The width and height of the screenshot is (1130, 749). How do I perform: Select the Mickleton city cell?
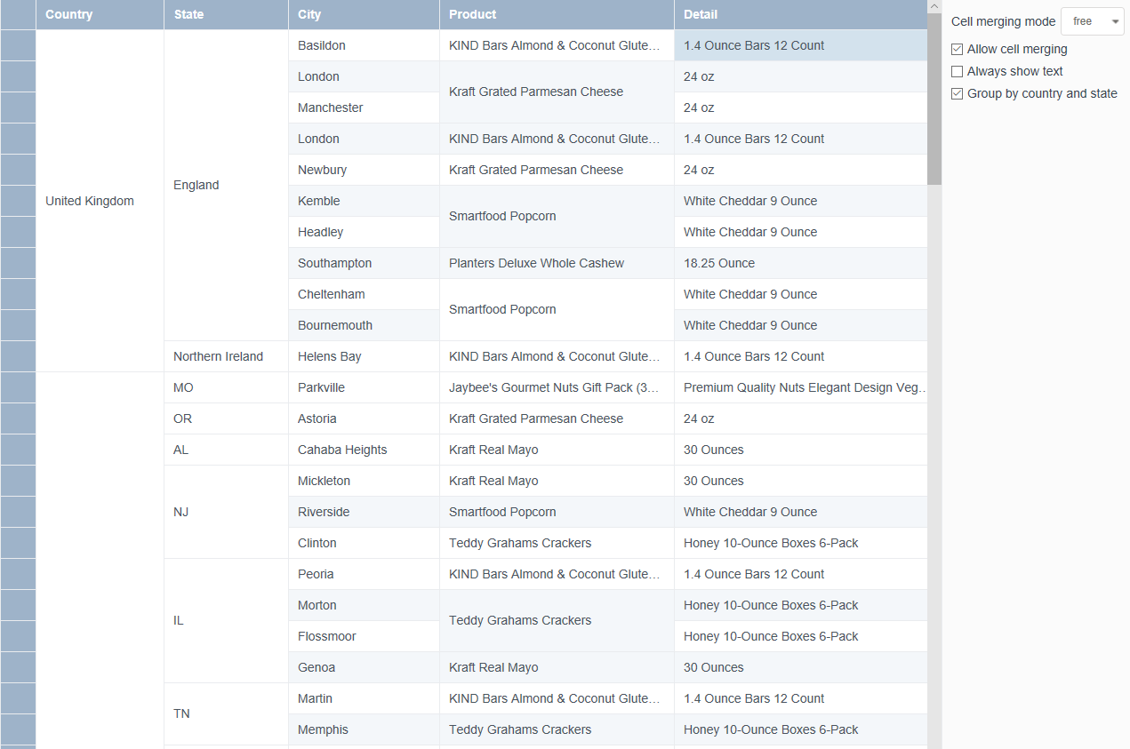(x=364, y=481)
